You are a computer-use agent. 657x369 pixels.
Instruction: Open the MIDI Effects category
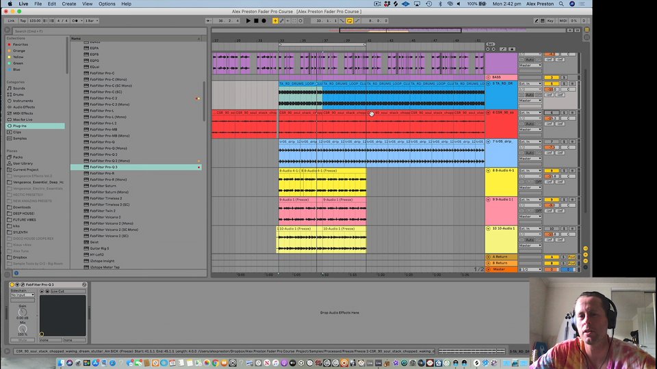tap(23, 113)
